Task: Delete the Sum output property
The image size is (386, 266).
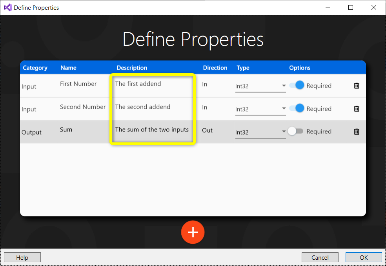Action: point(356,131)
